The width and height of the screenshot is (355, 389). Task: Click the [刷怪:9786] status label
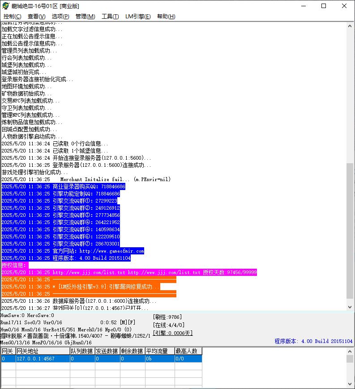pos(167,317)
